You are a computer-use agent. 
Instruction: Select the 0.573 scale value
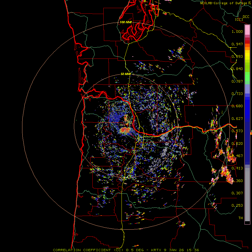pyautogui.click(x=237, y=131)
